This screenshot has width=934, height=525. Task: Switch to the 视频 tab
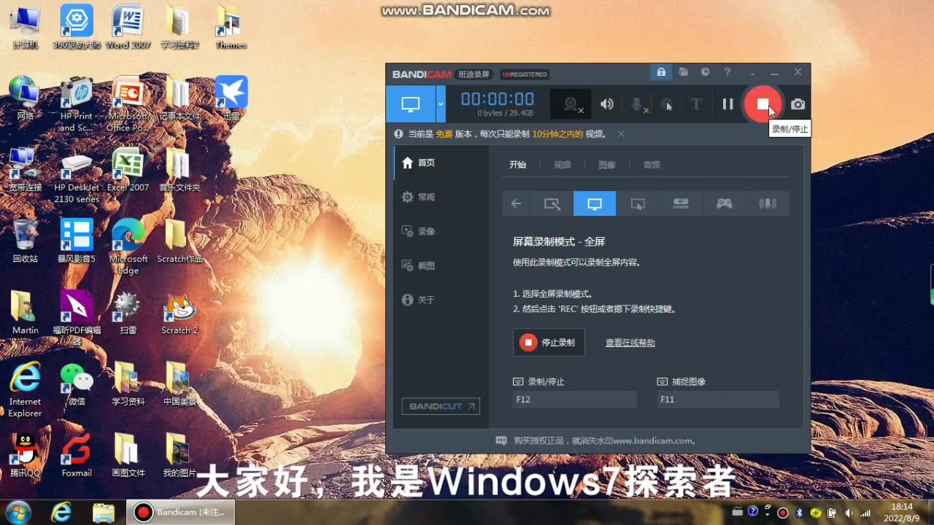point(561,165)
